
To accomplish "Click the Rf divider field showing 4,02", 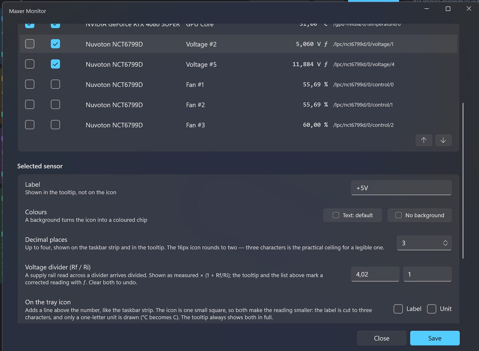I will [x=375, y=274].
